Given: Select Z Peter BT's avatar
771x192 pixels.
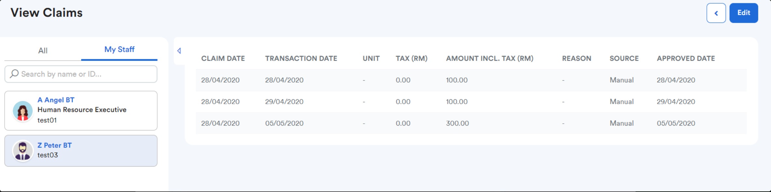Looking at the screenshot, I should (x=22, y=151).
